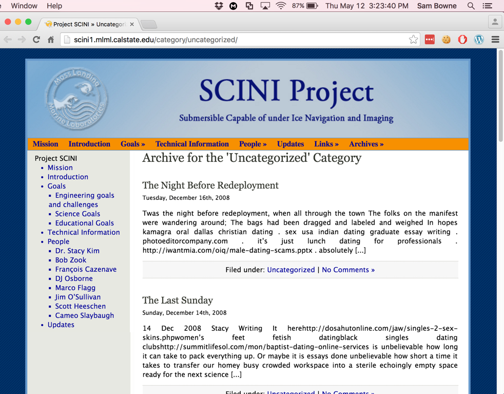Open a new tab button
This screenshot has width=504, height=394.
(148, 24)
